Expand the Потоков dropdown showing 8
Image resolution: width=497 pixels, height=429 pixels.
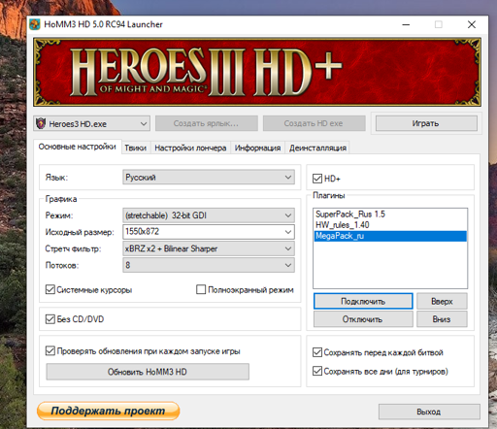click(209, 265)
